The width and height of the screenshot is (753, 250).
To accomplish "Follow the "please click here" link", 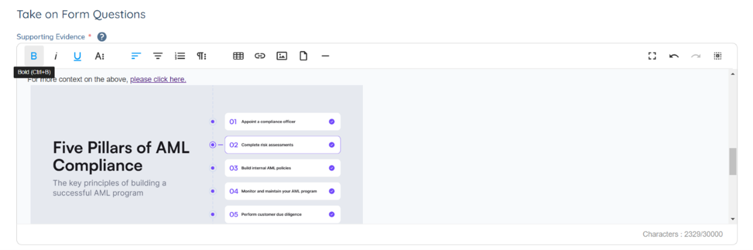I will (x=158, y=79).
